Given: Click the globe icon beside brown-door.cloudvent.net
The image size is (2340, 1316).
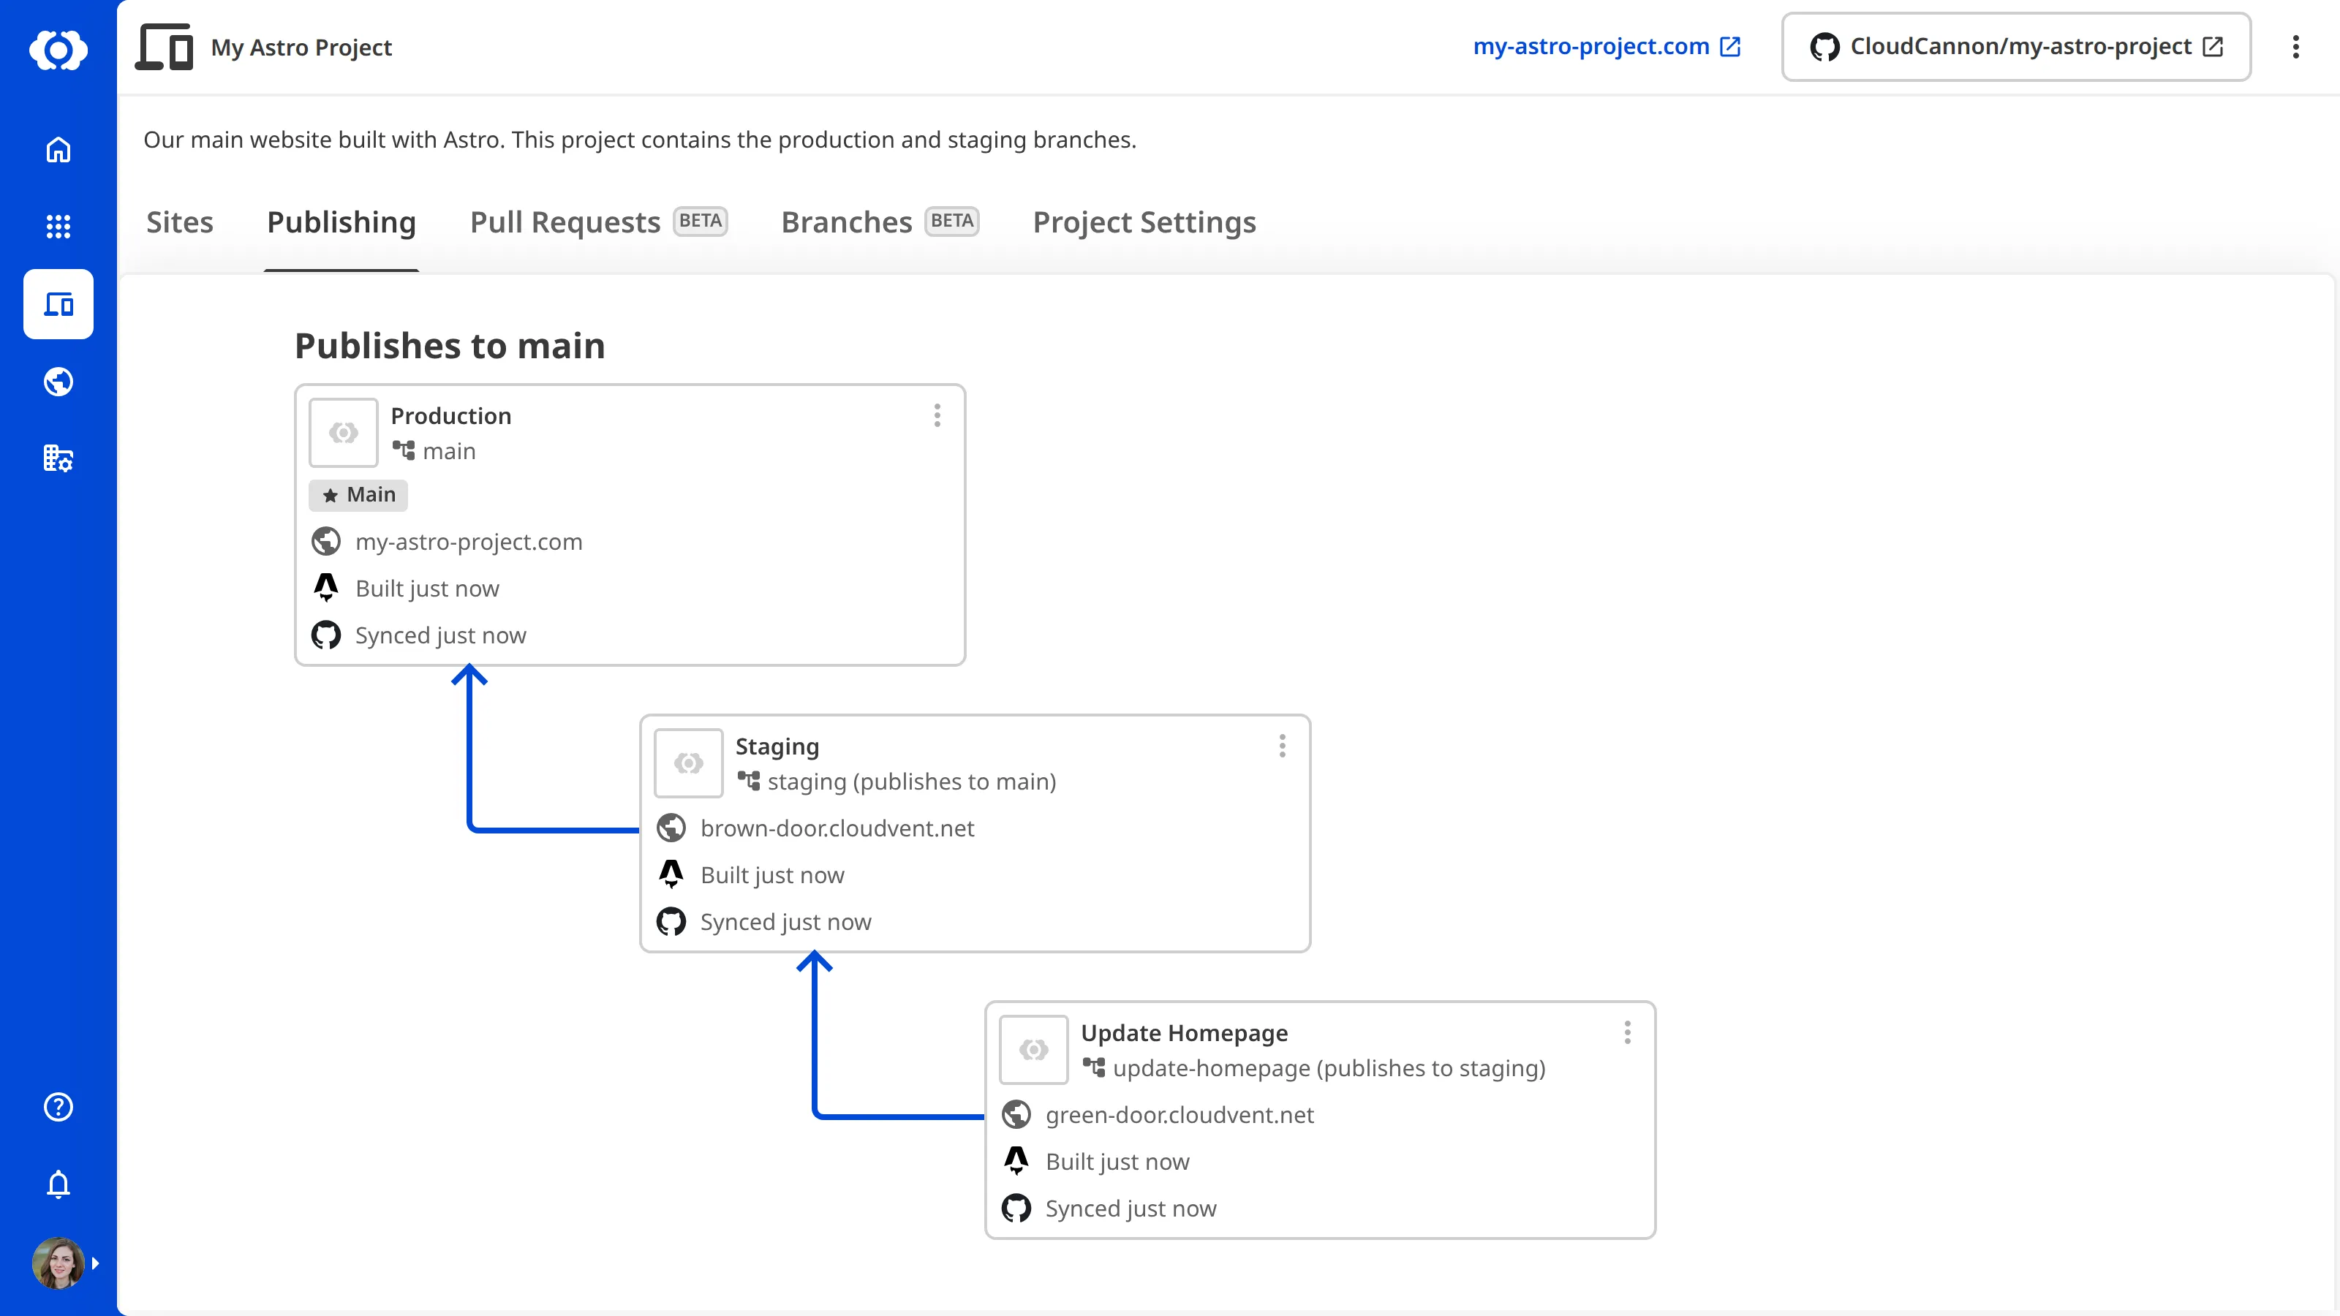Looking at the screenshot, I should [x=671, y=828].
